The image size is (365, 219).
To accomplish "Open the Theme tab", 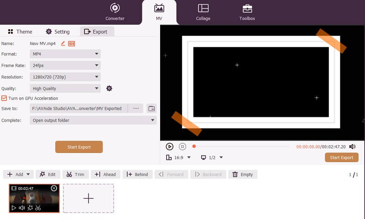I will coord(20,32).
